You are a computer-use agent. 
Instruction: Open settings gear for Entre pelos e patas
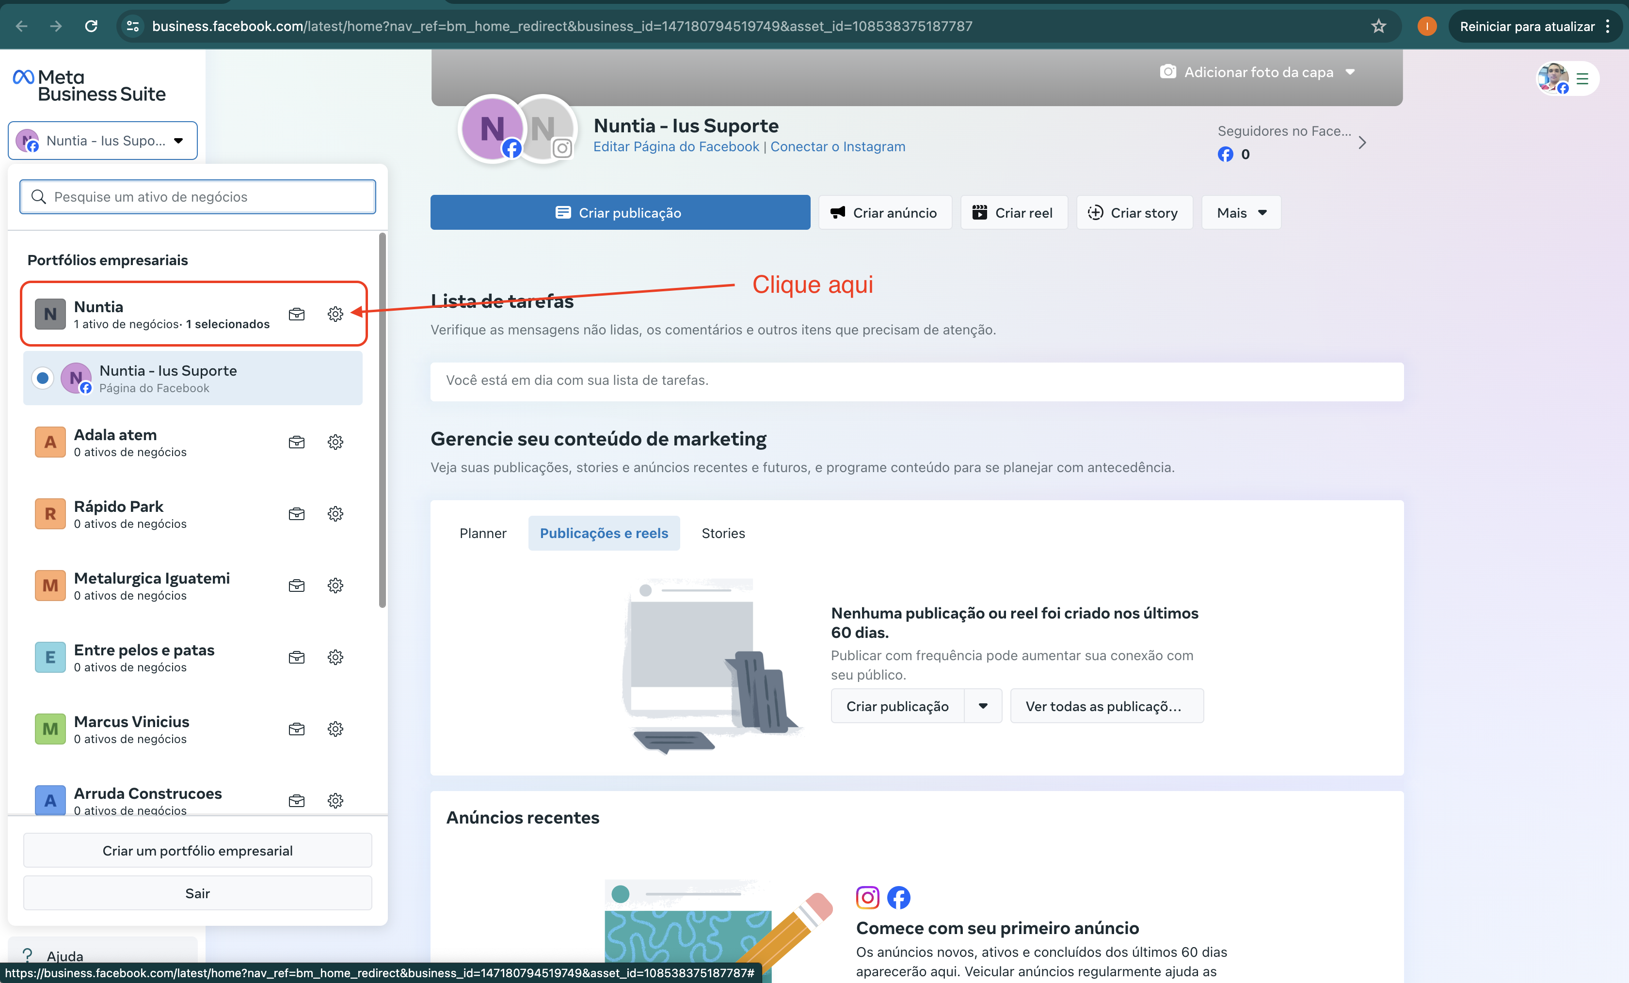tap(335, 657)
